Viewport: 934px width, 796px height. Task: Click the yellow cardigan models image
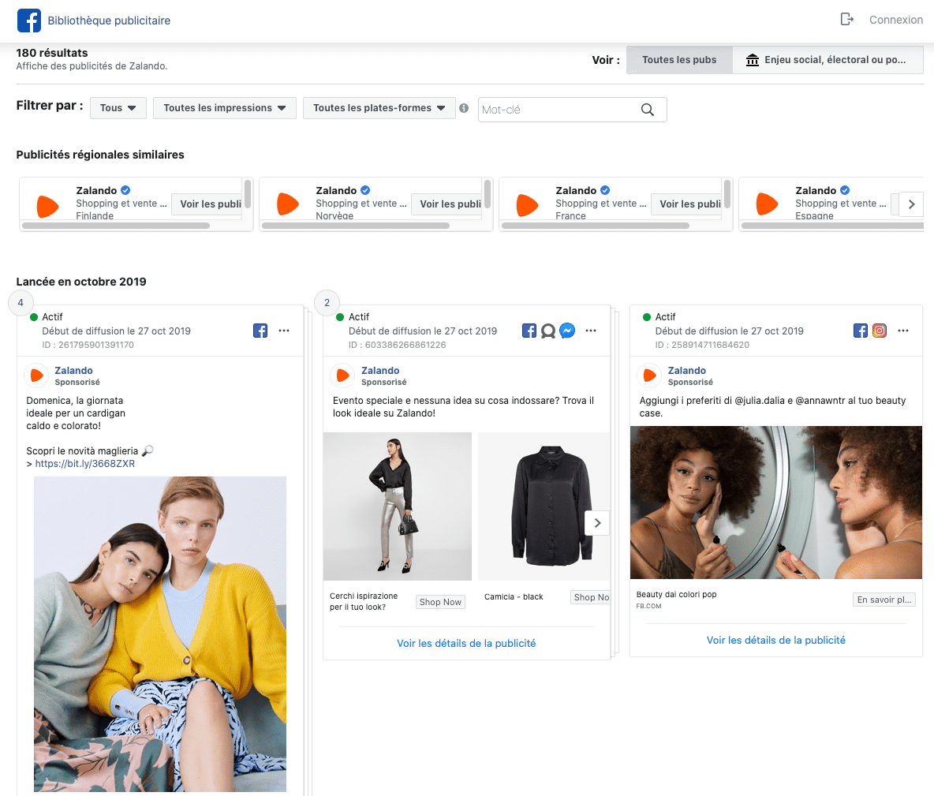(x=159, y=634)
